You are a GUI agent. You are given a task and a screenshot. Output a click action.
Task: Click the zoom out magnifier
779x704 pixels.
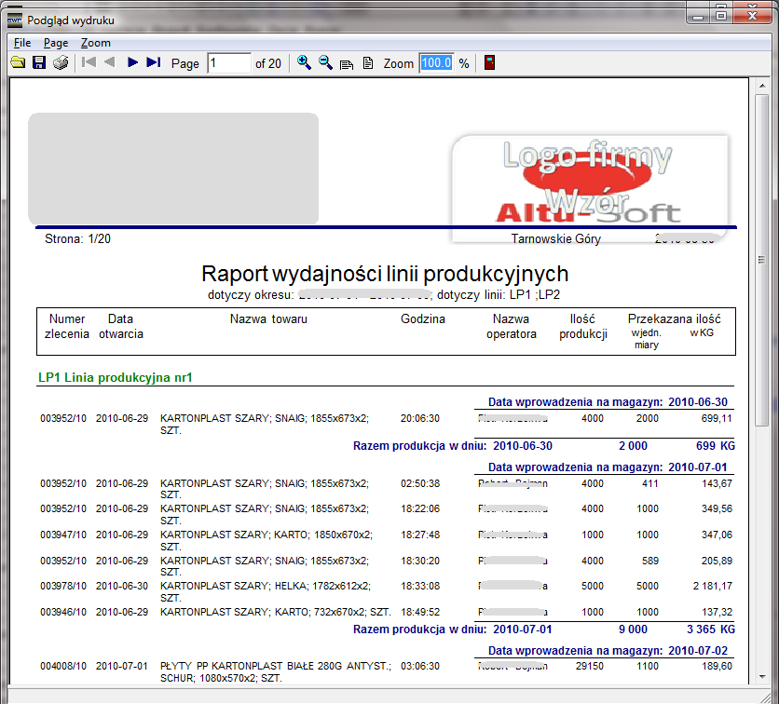click(x=325, y=63)
